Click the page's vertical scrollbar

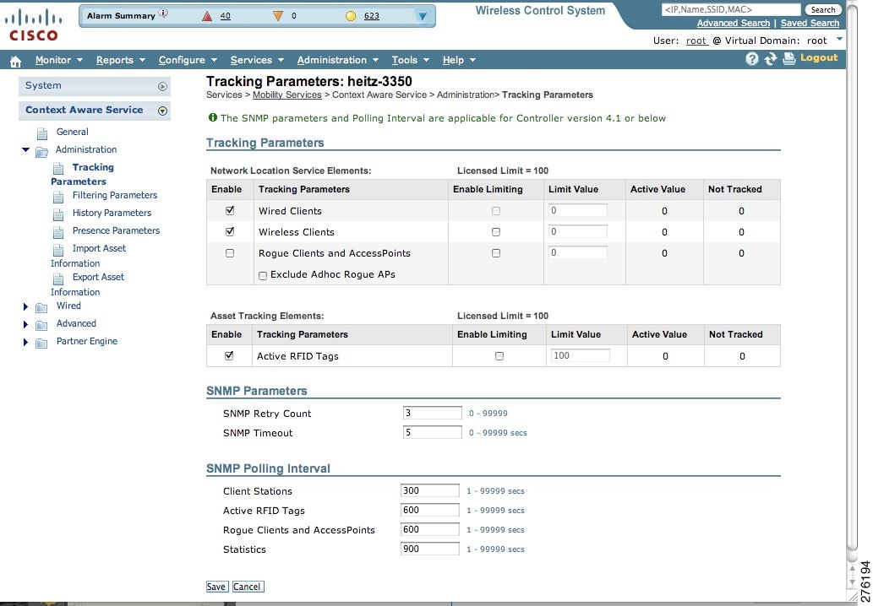pyautogui.click(x=852, y=278)
